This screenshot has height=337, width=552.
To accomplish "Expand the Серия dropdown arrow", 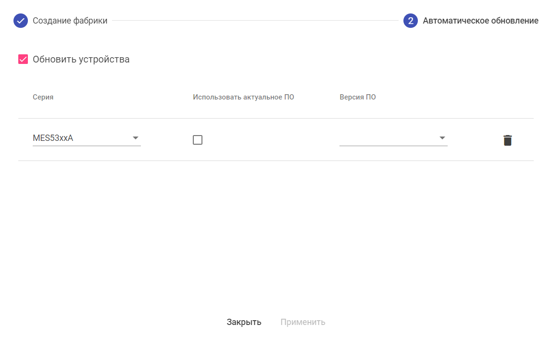I will [x=136, y=138].
